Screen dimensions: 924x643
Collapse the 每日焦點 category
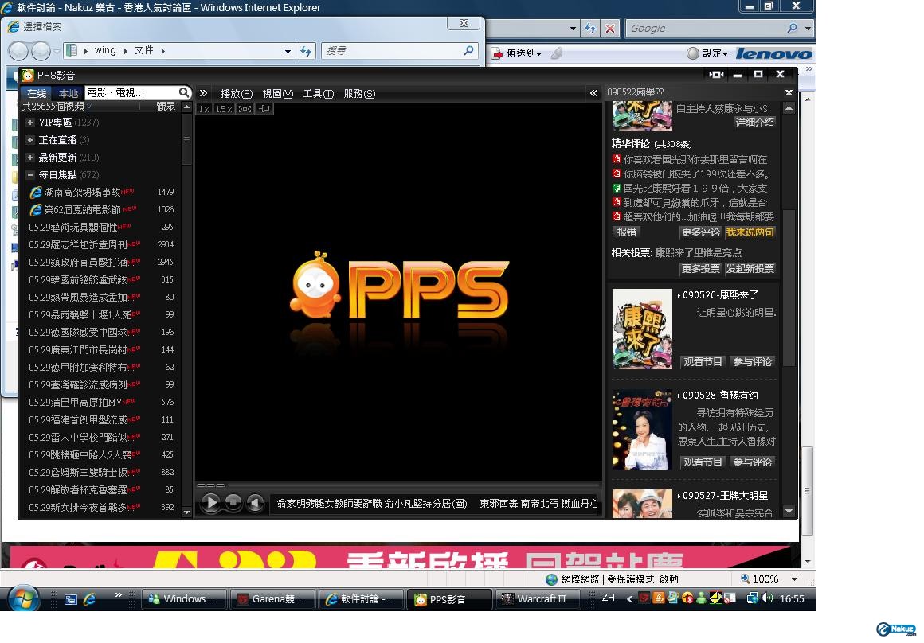pyautogui.click(x=29, y=175)
